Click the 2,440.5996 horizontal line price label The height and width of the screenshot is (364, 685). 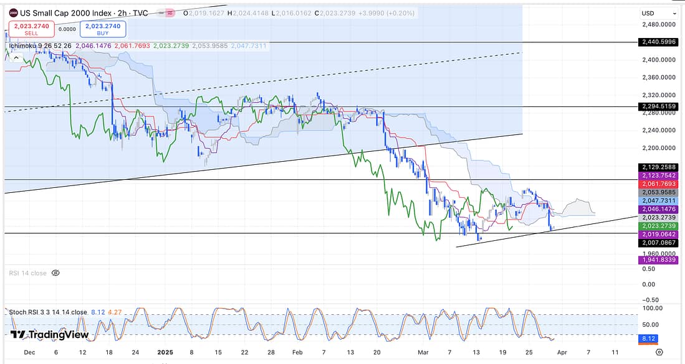(659, 42)
